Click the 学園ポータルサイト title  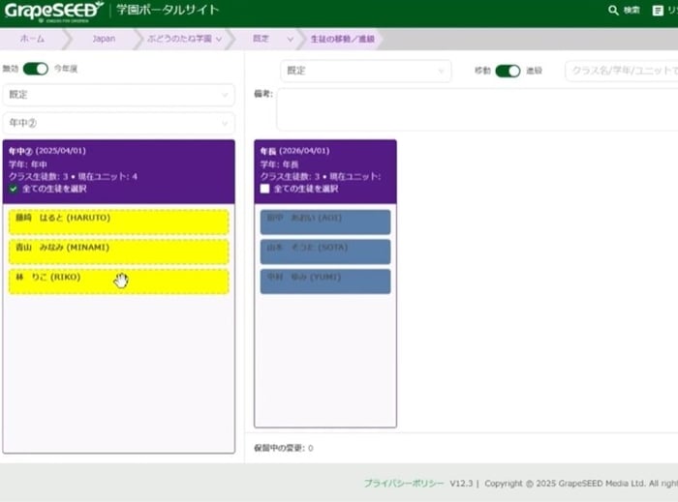click(168, 10)
